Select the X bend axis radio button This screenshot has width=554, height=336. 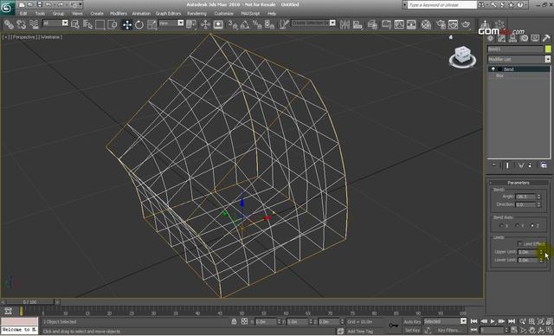[501, 225]
